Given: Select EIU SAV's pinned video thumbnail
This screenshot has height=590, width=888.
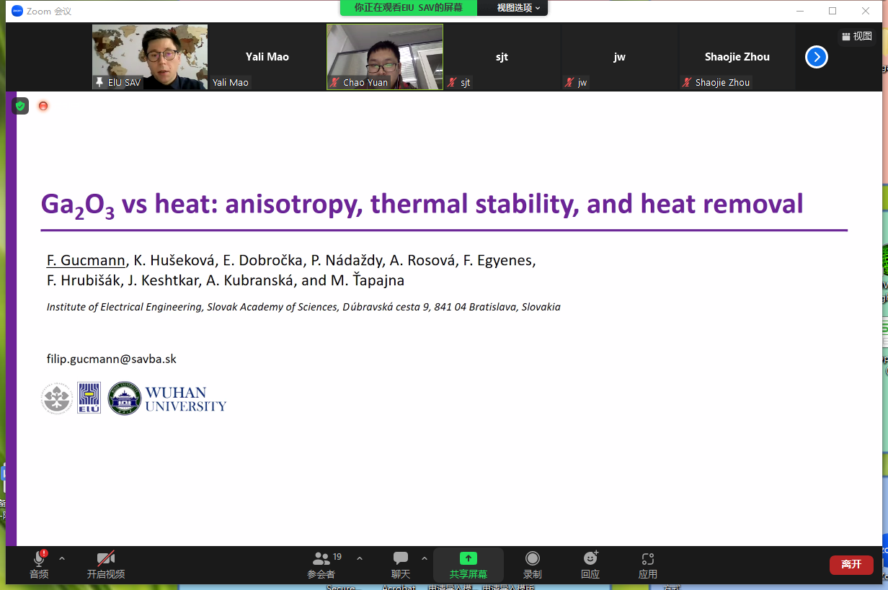Looking at the screenshot, I should tap(150, 57).
